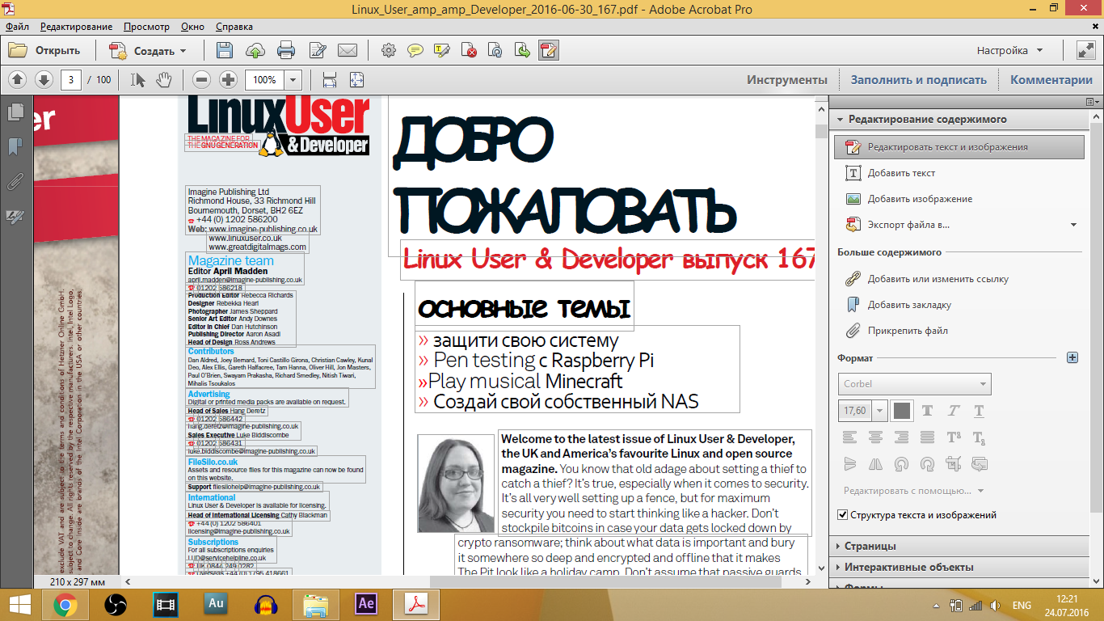Open signatures sidebar panel icon
This screenshot has height=621, width=1104.
pos(15,216)
